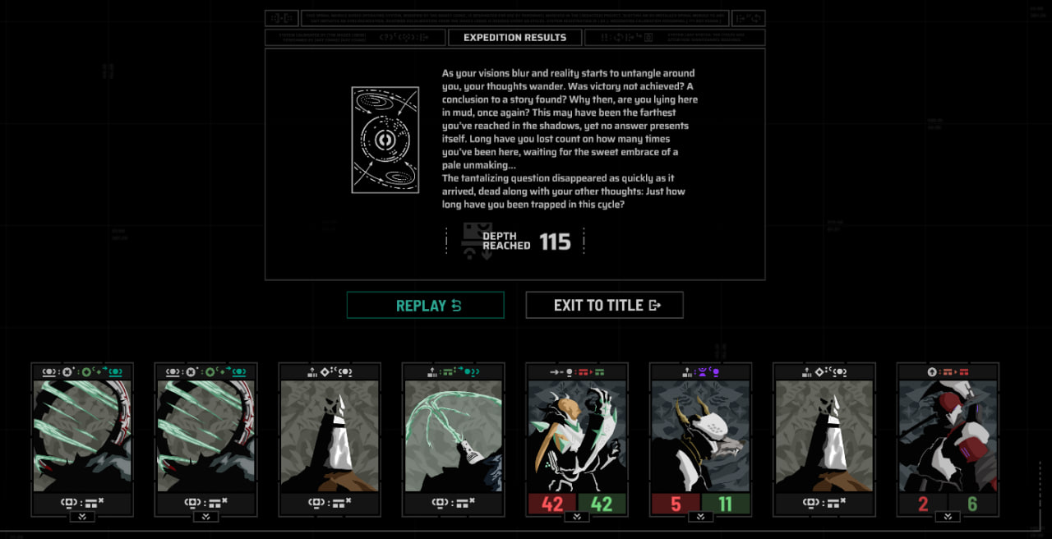Image resolution: width=1052 pixels, height=539 pixels.
Task: Expand chevron under the 42/42 creature card
Action: click(x=577, y=517)
